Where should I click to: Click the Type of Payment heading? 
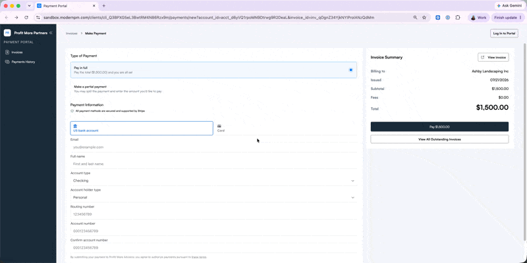point(84,56)
